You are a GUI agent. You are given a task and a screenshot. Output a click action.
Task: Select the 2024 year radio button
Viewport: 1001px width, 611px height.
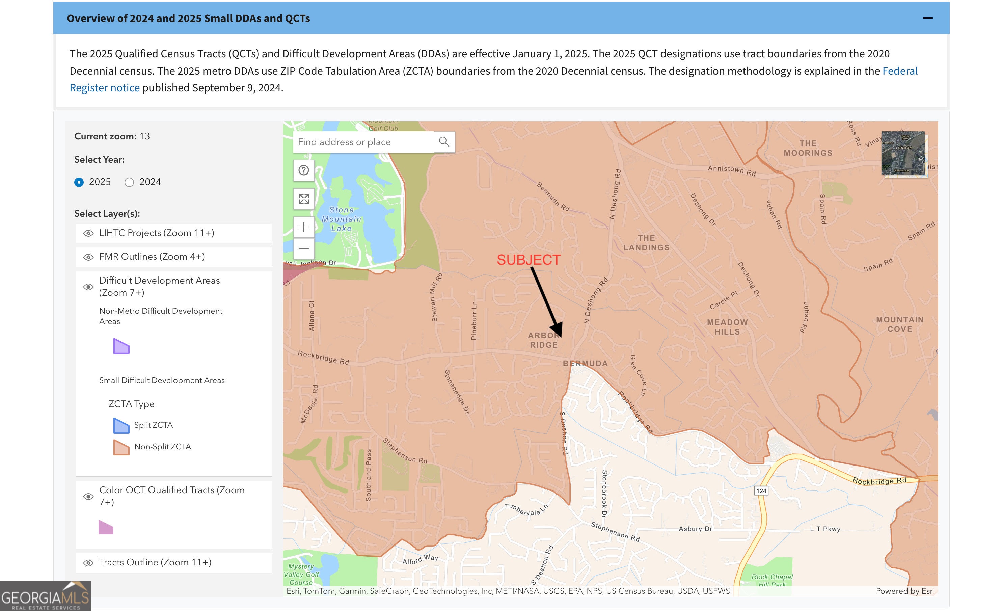[129, 182]
